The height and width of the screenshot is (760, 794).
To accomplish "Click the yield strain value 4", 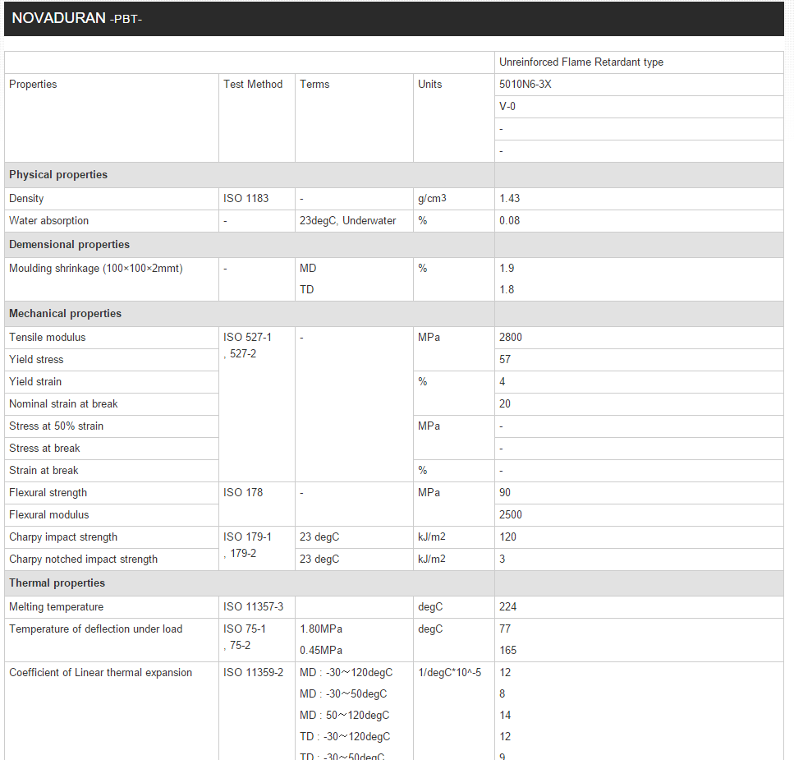I will click(502, 382).
